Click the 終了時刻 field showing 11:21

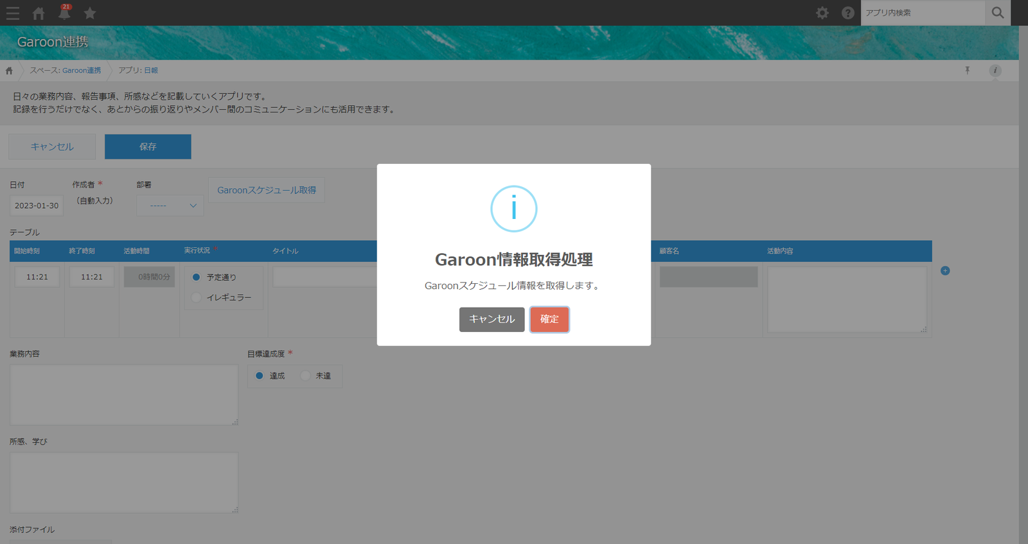[x=92, y=277]
